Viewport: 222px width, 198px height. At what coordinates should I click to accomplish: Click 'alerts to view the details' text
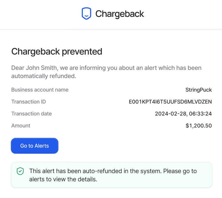pos(63,179)
